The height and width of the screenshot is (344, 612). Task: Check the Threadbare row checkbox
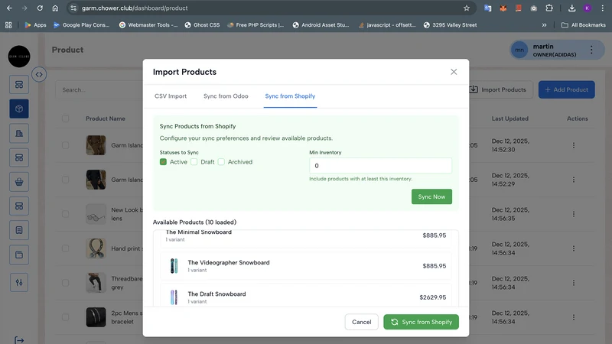[65, 283]
